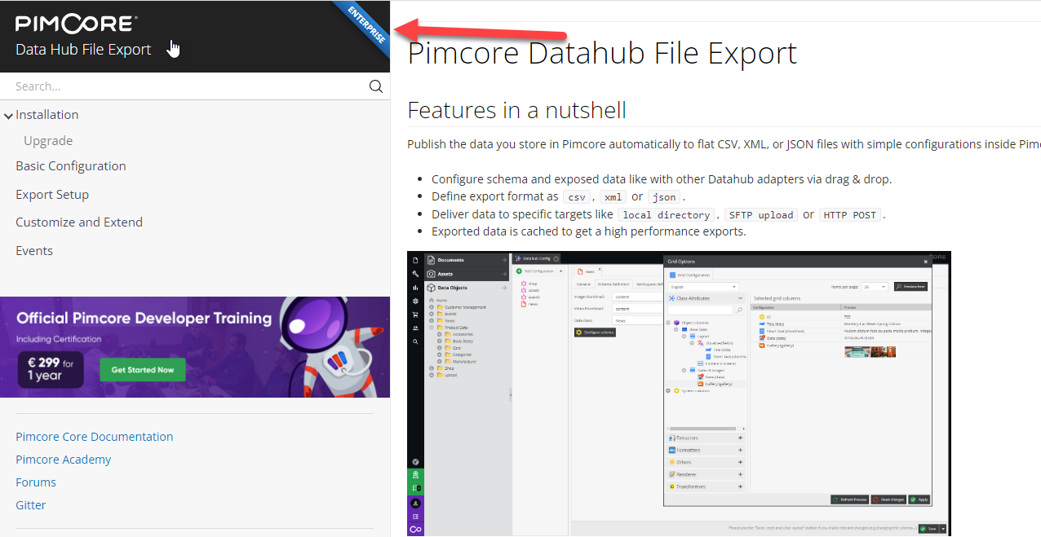1041x537 pixels.
Task: Click inside the docs Search input field
Action: tap(163, 86)
